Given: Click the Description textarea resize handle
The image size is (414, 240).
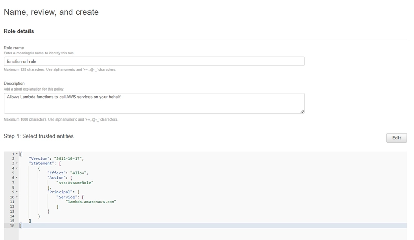Looking at the screenshot, I should pos(302,111).
